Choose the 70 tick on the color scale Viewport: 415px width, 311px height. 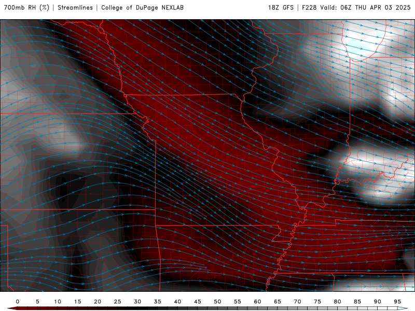pyautogui.click(x=297, y=302)
